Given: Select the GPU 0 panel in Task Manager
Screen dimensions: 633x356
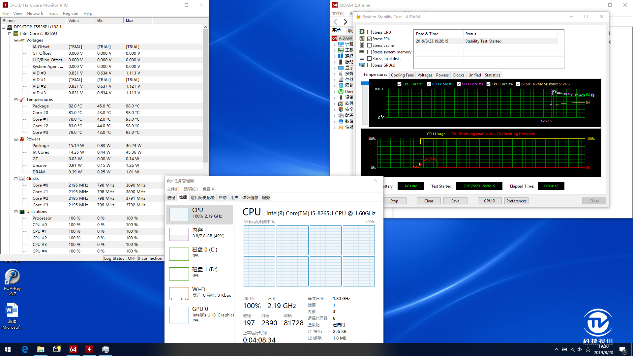Looking at the screenshot, I should 200,315.
